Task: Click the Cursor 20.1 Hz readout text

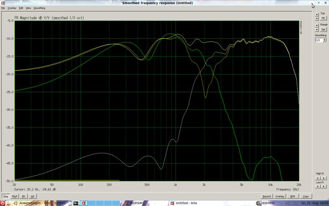Action: pos(35,190)
